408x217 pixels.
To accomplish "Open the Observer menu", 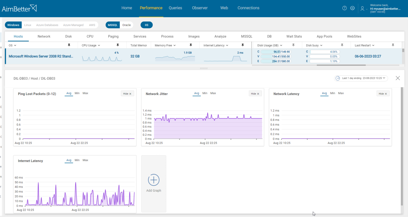I will pos(200,8).
